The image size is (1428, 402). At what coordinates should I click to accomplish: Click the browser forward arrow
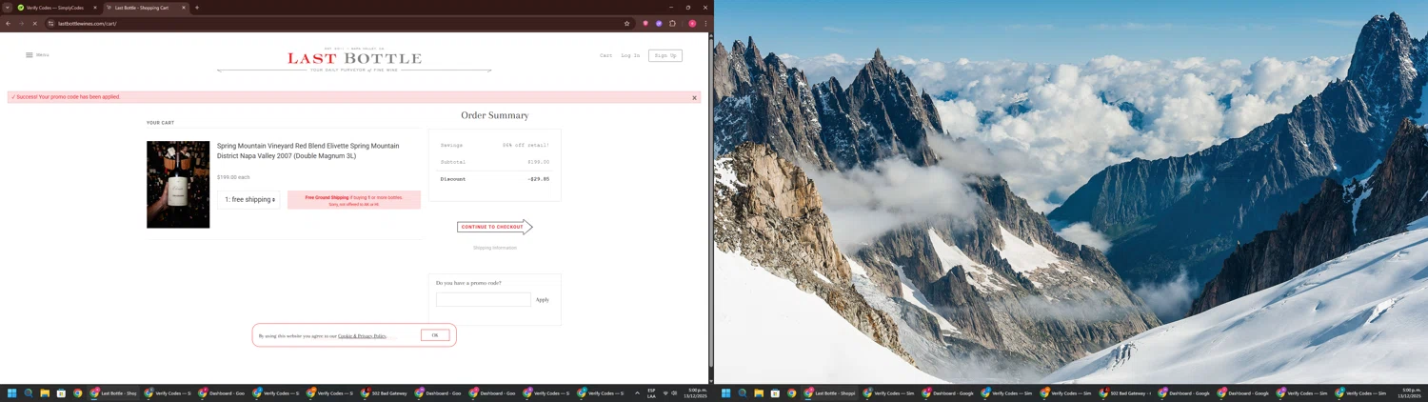point(21,23)
